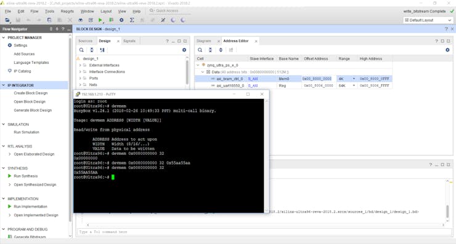
Task: Click the IP Catalog bulb icon
Action: tap(10, 71)
